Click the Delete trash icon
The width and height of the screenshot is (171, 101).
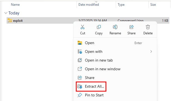148,27
